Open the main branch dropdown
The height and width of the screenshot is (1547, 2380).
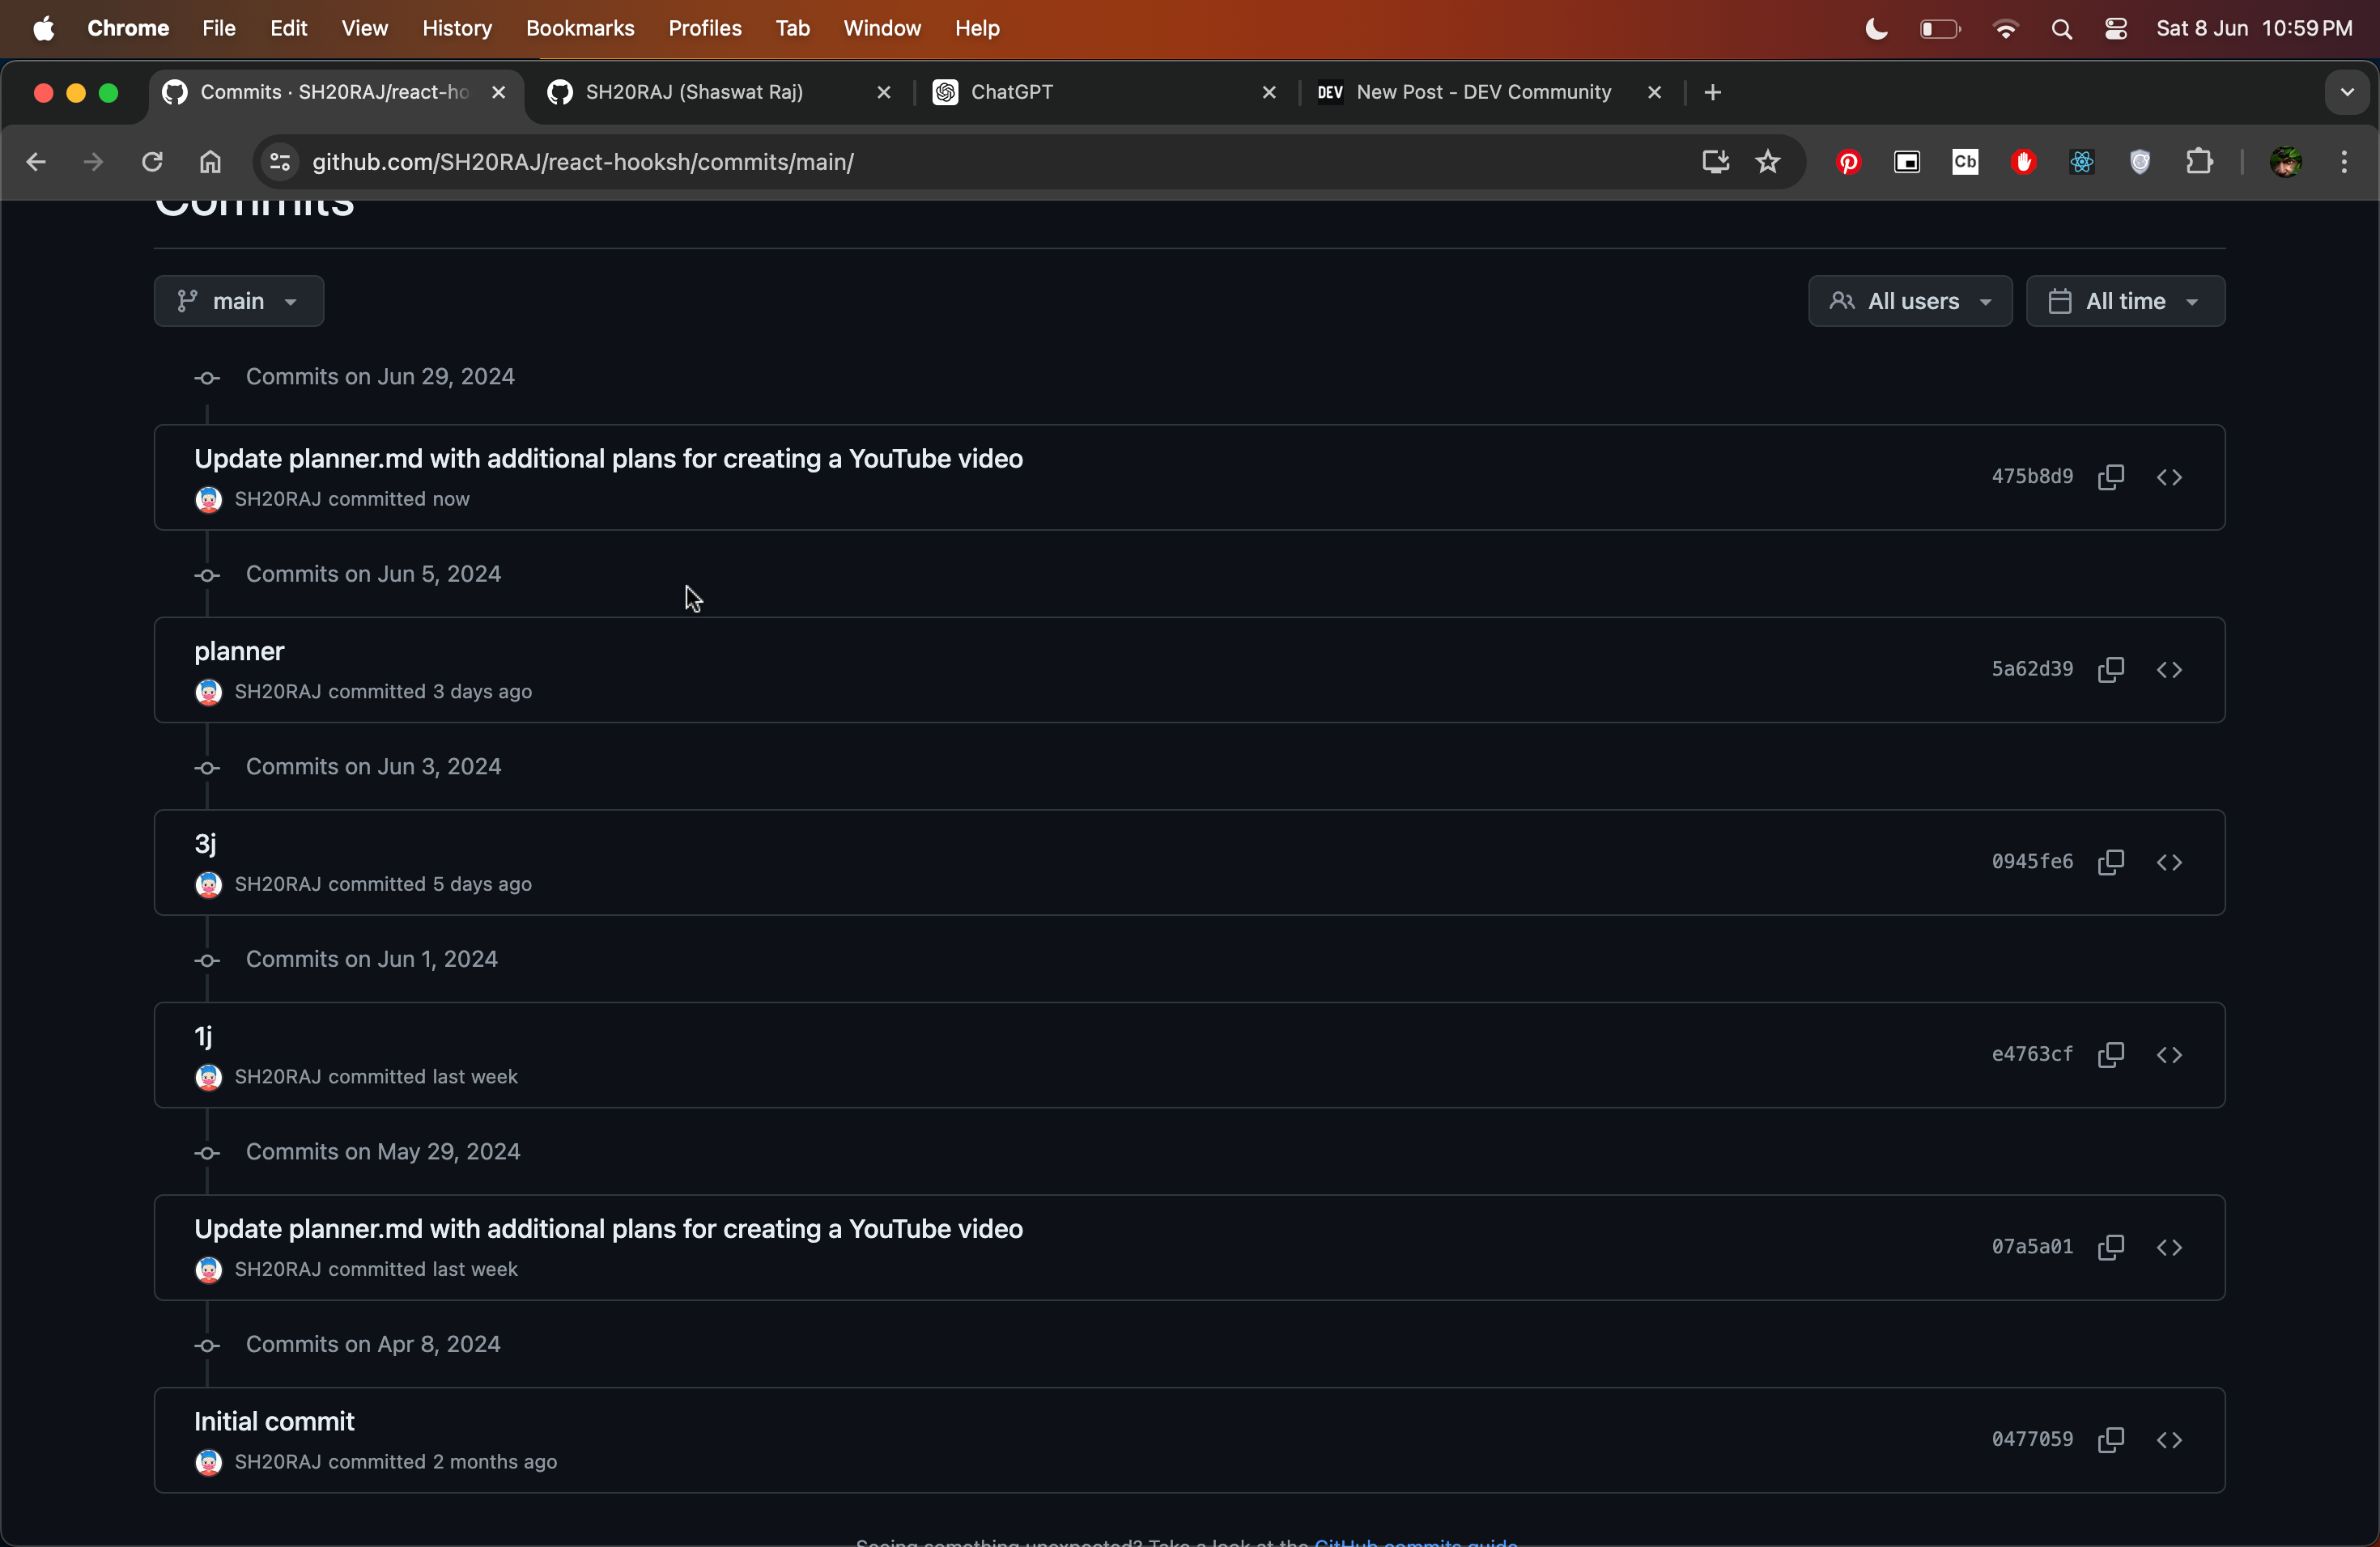[238, 301]
